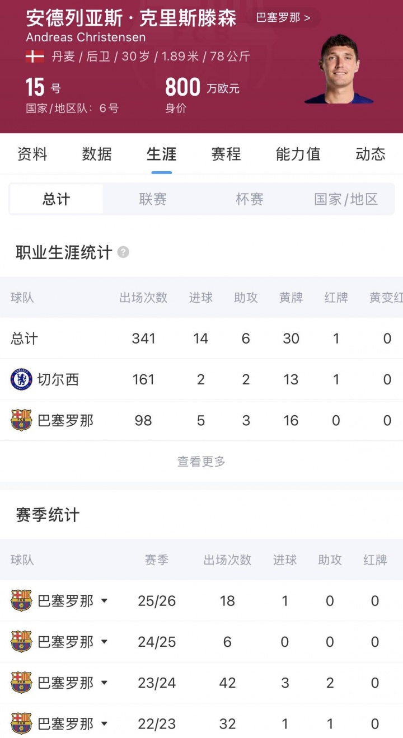The width and height of the screenshot is (403, 738).
Task: Select the 联赛 filter segment
Action: tap(153, 199)
